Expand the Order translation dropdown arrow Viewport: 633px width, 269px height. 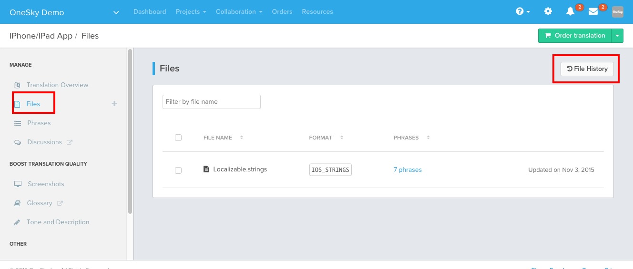[617, 36]
